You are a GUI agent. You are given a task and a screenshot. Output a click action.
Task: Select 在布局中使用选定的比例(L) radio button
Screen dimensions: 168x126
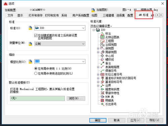point(36,73)
